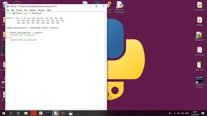Switch to Python IDLE taskbar icon
Viewport: 207px width, 116px height.
tap(56, 113)
